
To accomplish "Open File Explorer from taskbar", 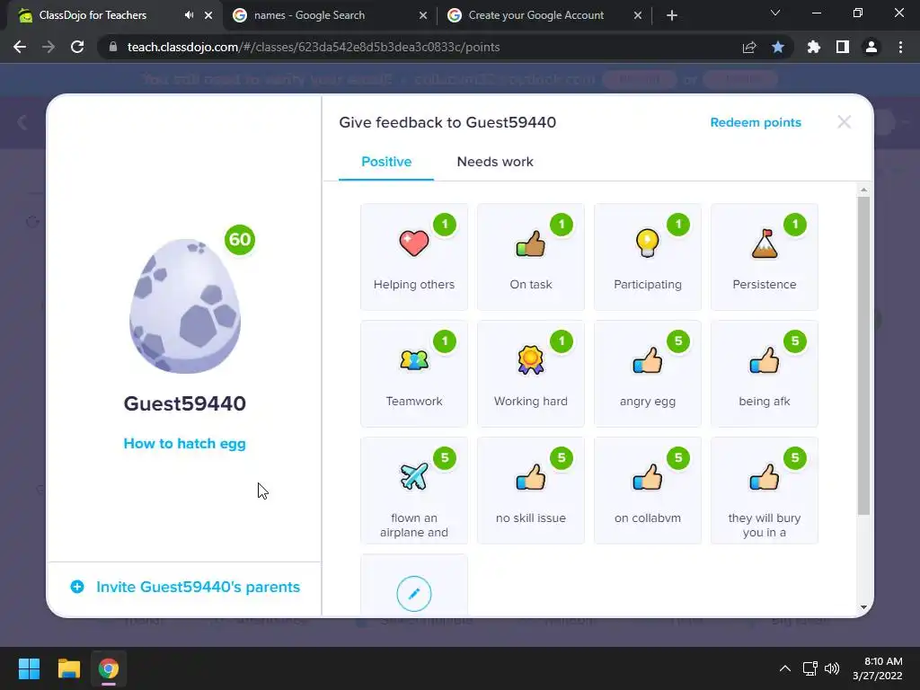I will click(x=68, y=668).
